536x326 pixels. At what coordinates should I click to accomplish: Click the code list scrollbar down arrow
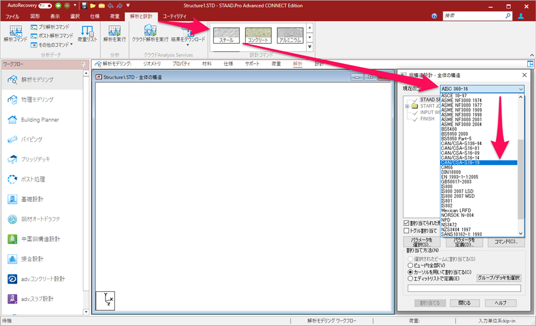tap(521, 234)
